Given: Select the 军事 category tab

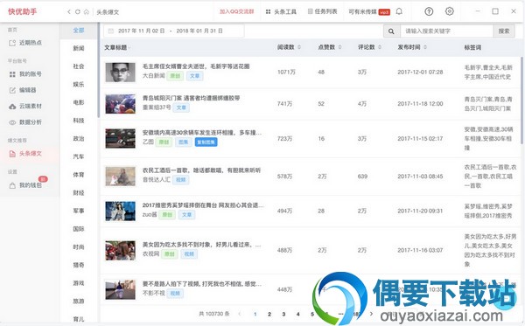Looking at the screenshot, I should (x=79, y=211).
